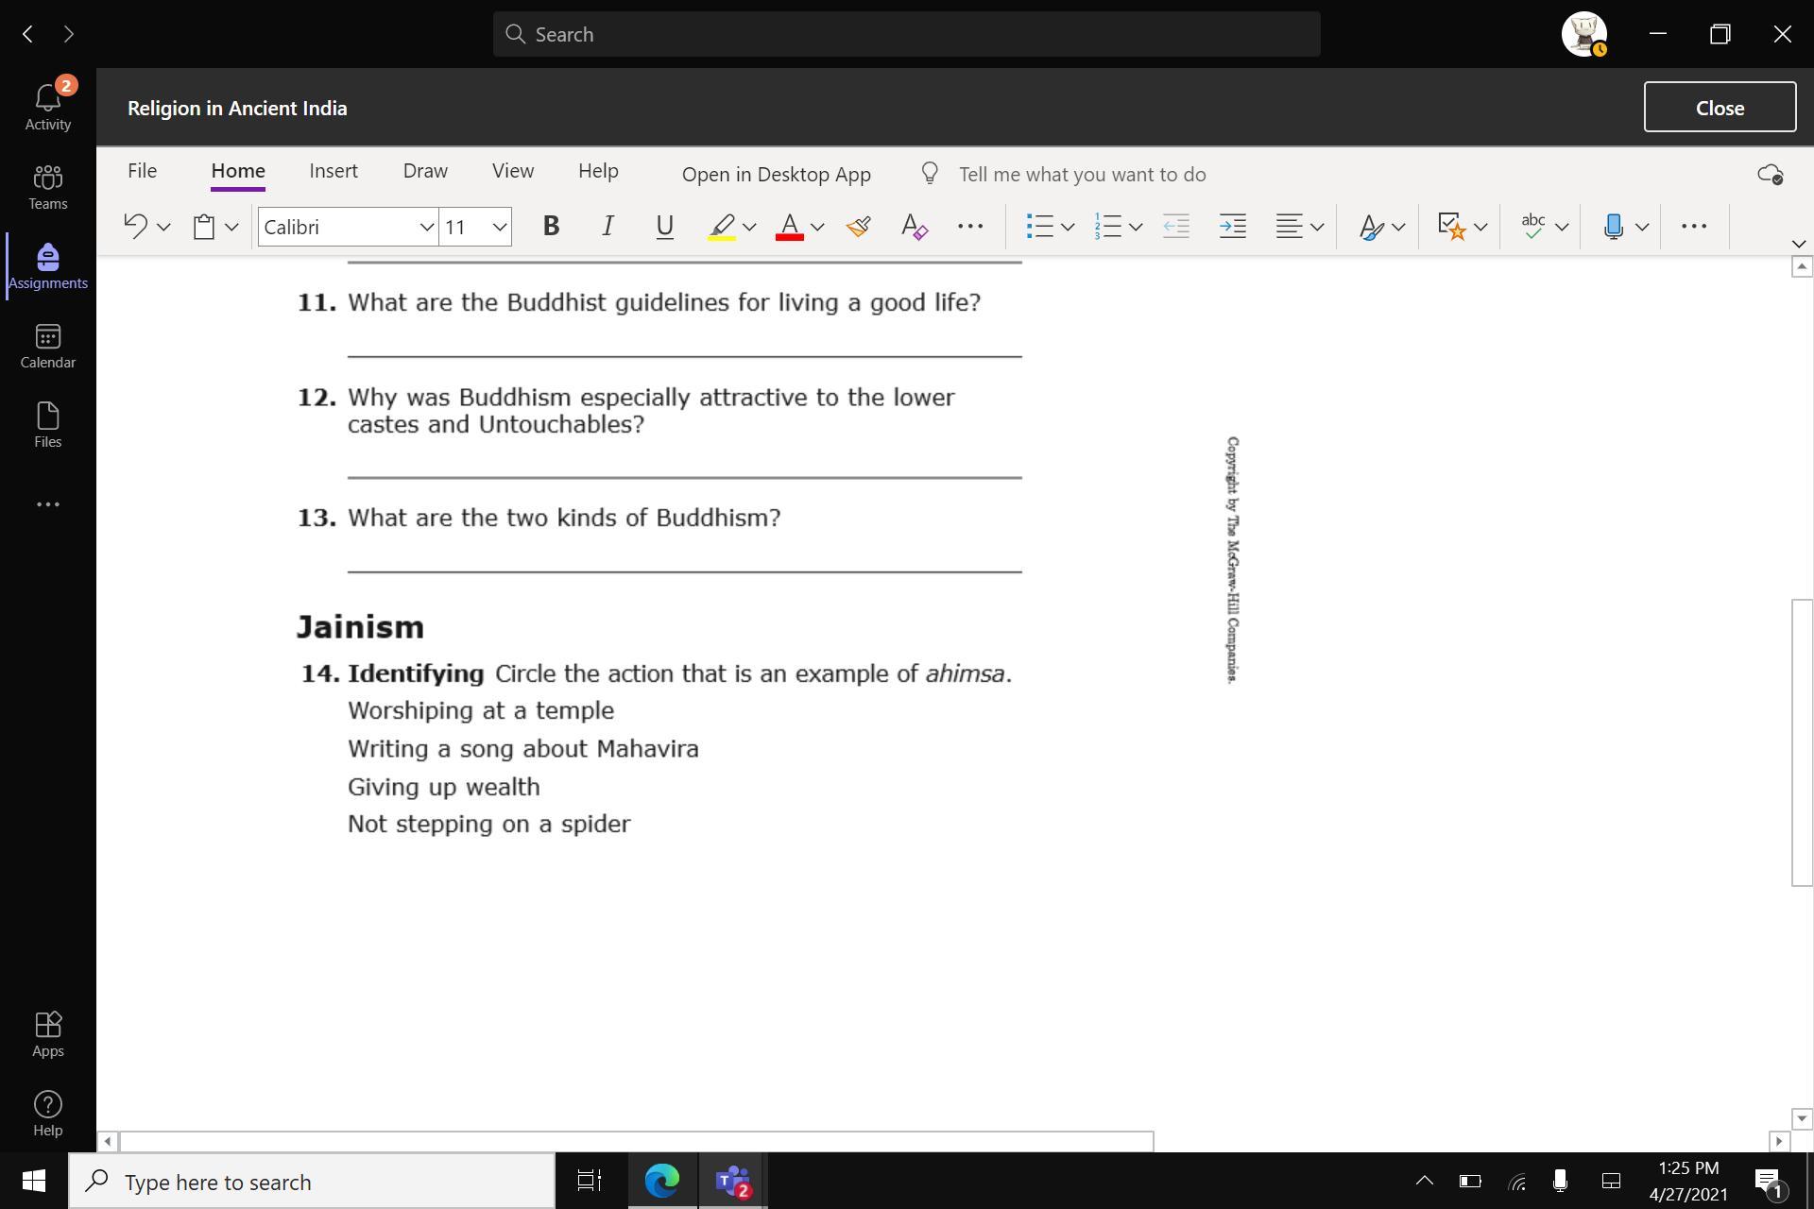Click the Format Painter icon

(x=858, y=227)
